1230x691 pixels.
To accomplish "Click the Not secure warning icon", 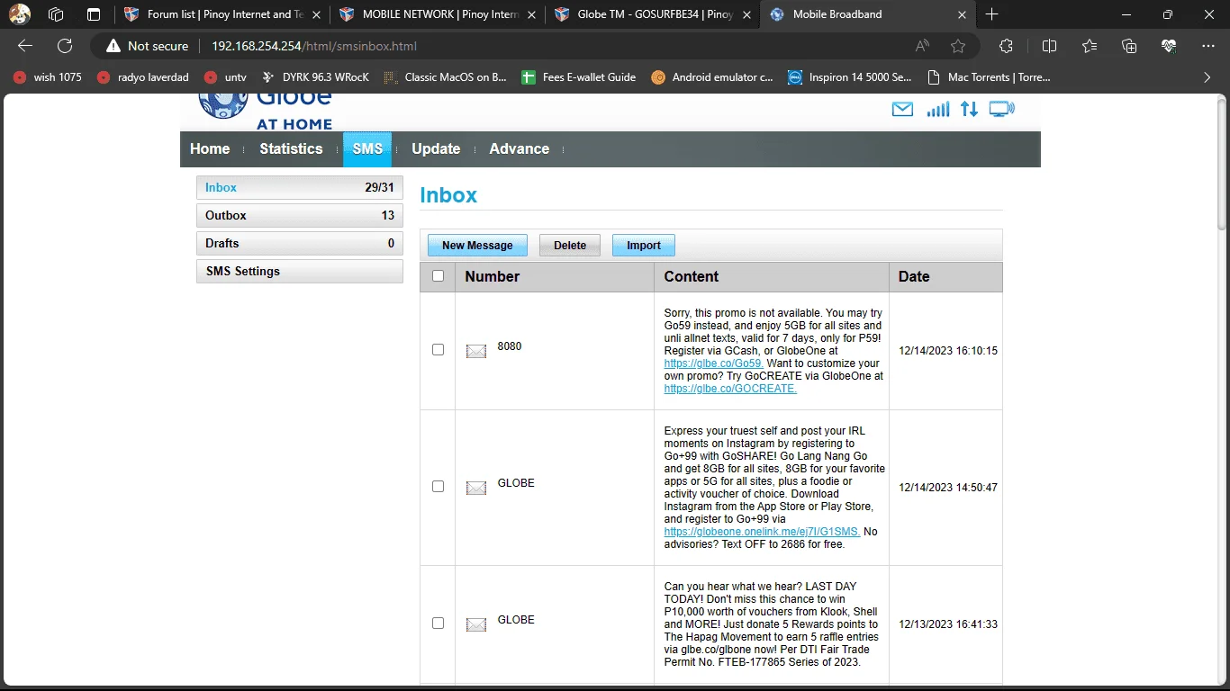I will (x=113, y=46).
